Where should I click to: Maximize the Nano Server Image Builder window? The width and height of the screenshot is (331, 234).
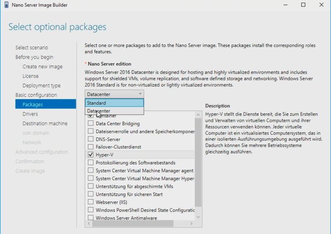pos(303,5)
